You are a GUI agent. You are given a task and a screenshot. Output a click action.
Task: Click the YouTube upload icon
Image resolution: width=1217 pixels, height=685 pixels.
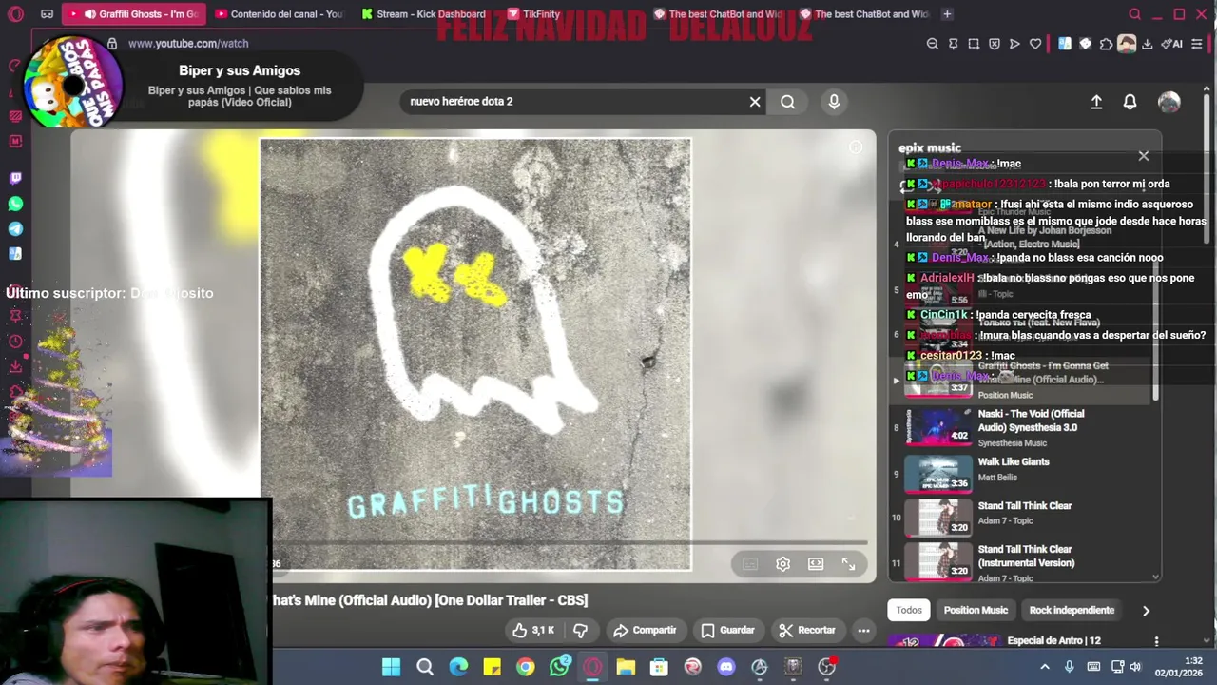(1096, 102)
